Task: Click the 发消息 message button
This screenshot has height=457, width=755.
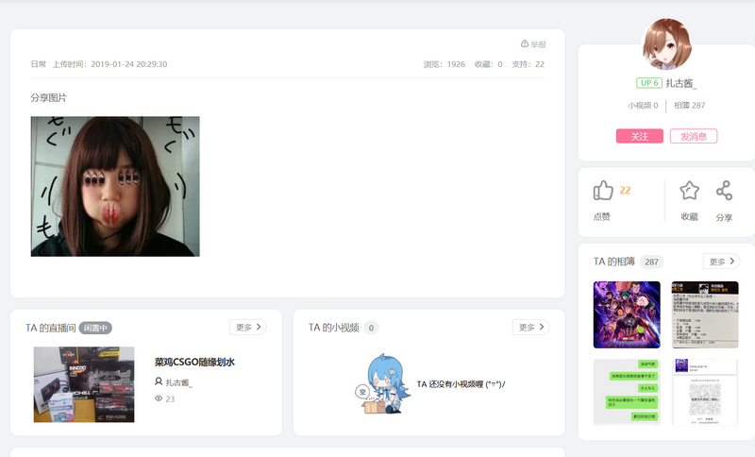Action: [x=694, y=136]
